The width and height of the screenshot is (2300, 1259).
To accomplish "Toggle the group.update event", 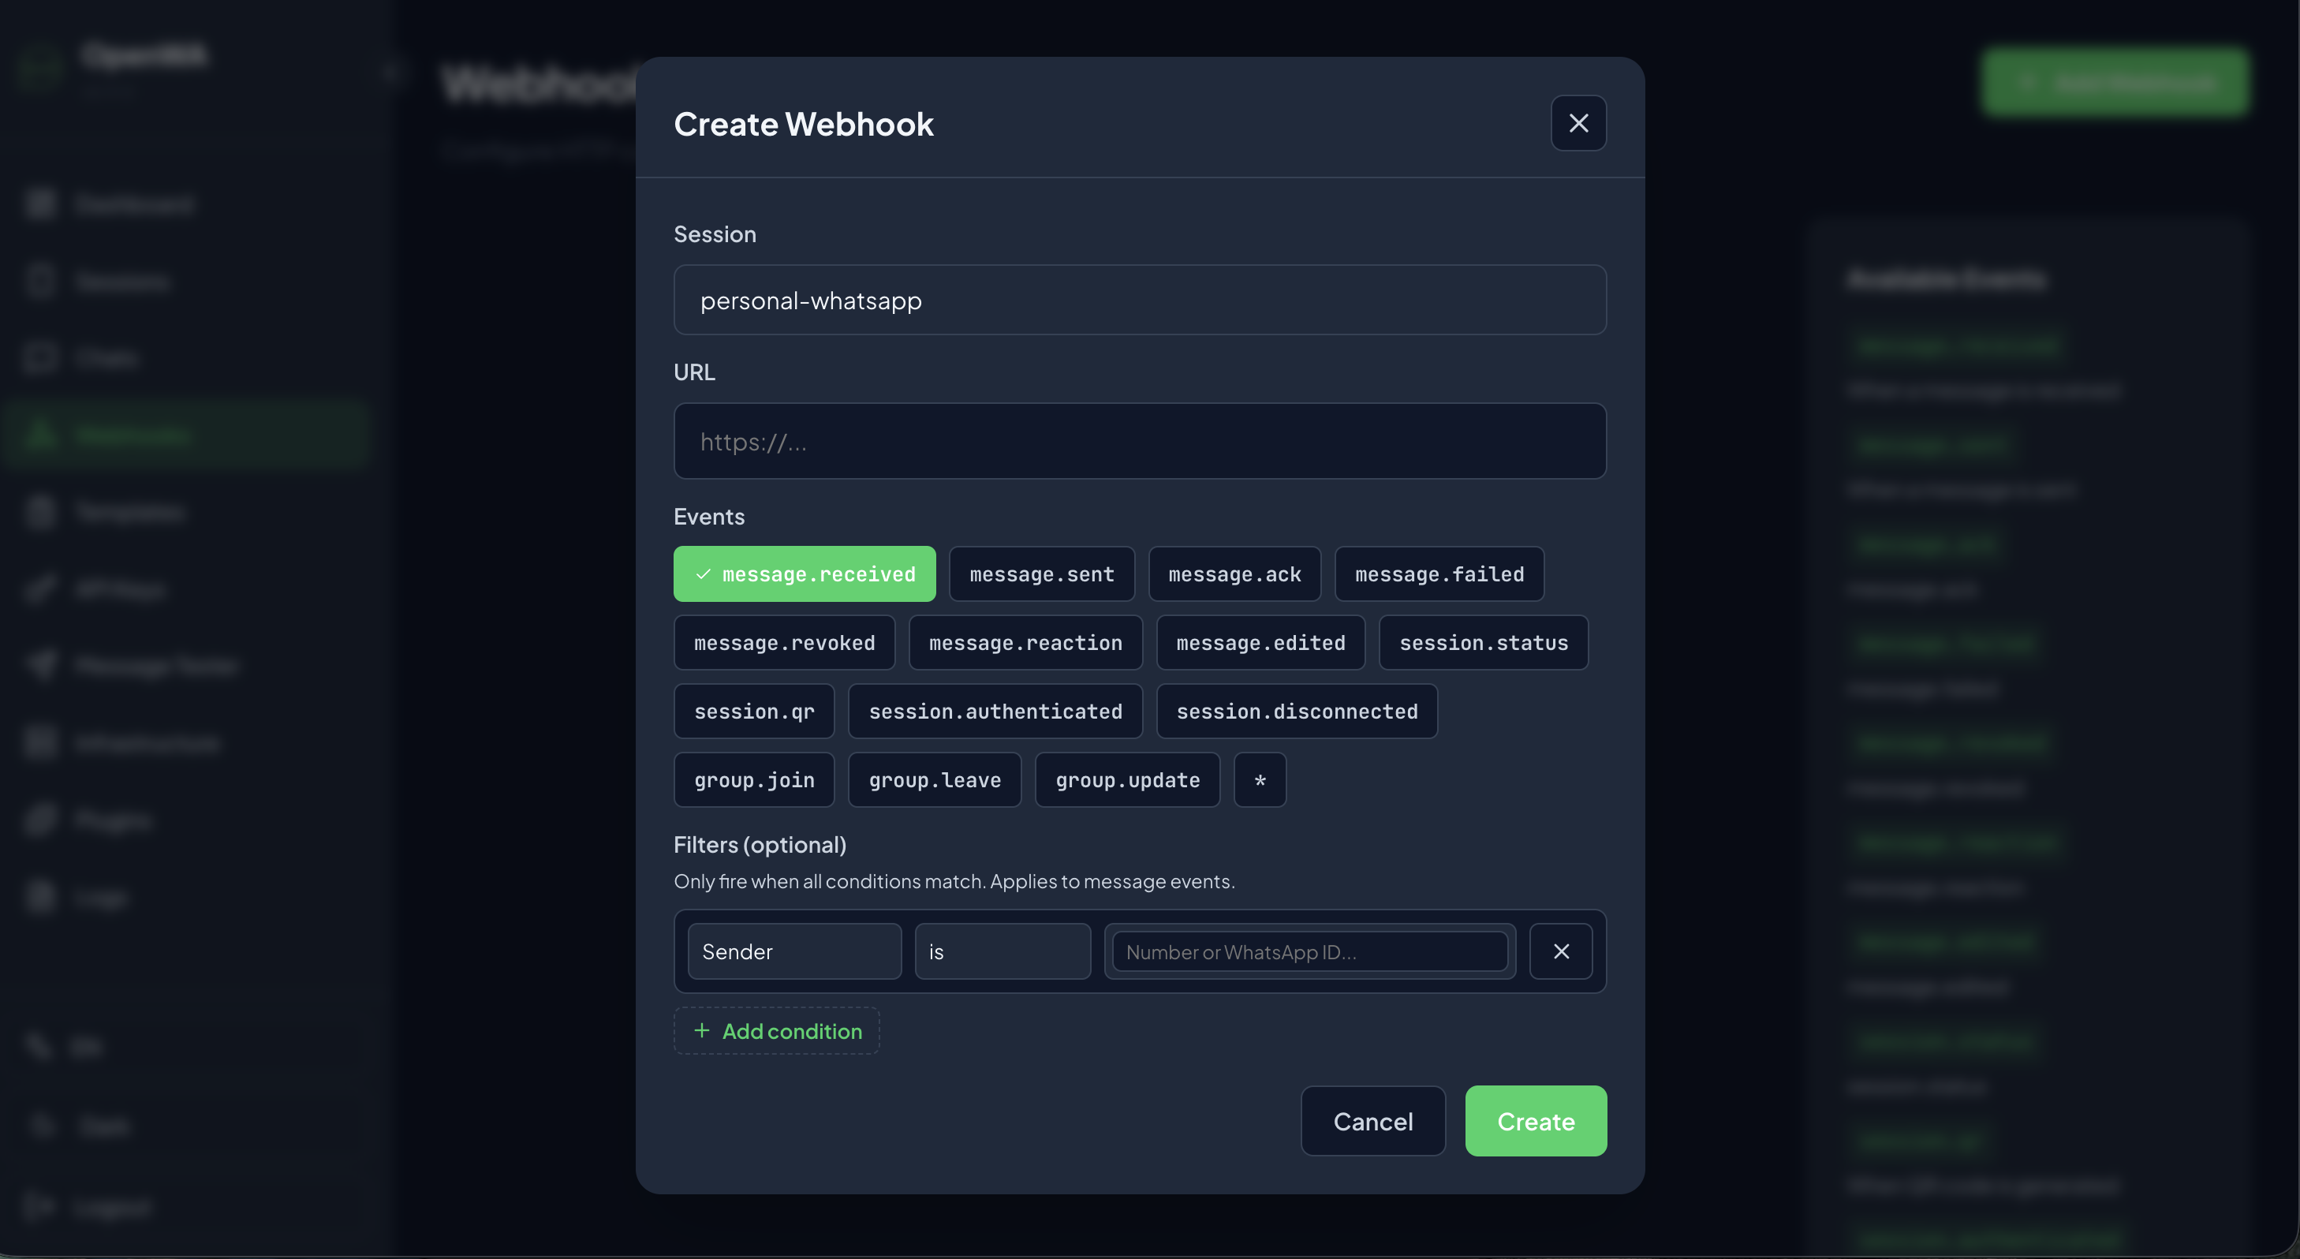I will click(1127, 780).
